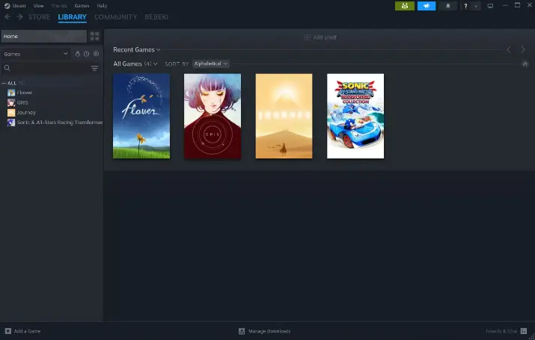
Task: Open the GRIS game cover
Action: click(213, 116)
